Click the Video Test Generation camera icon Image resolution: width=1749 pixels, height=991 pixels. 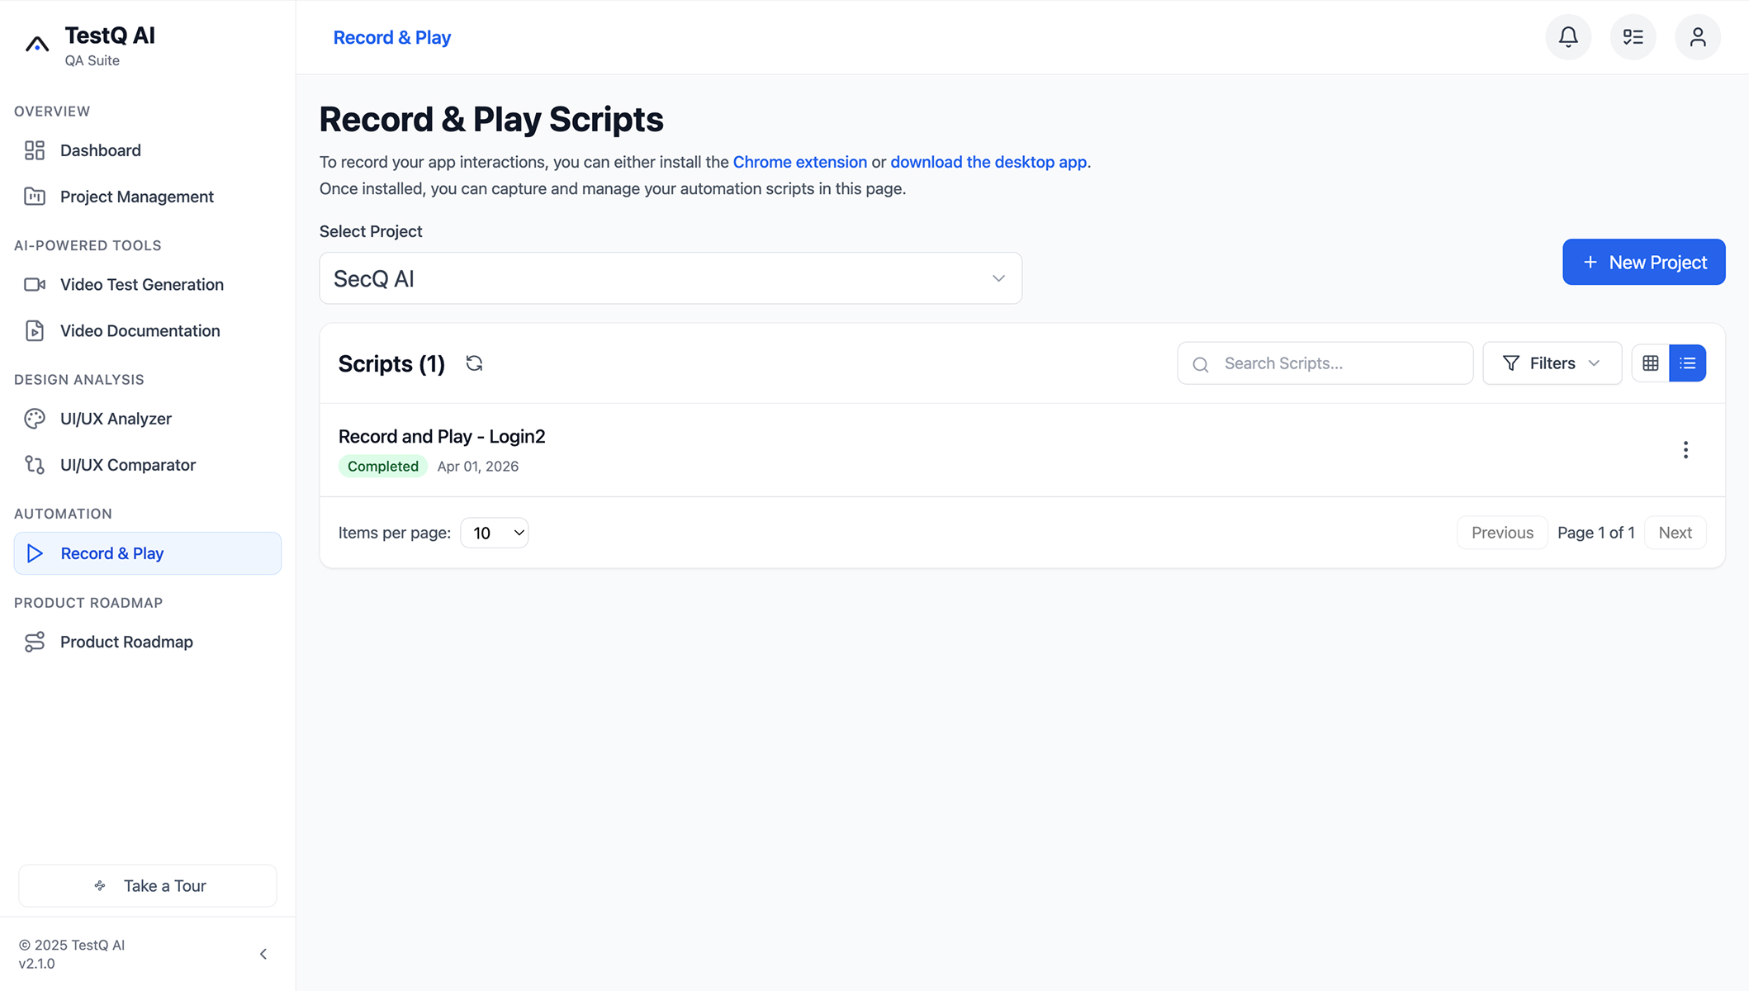click(35, 284)
